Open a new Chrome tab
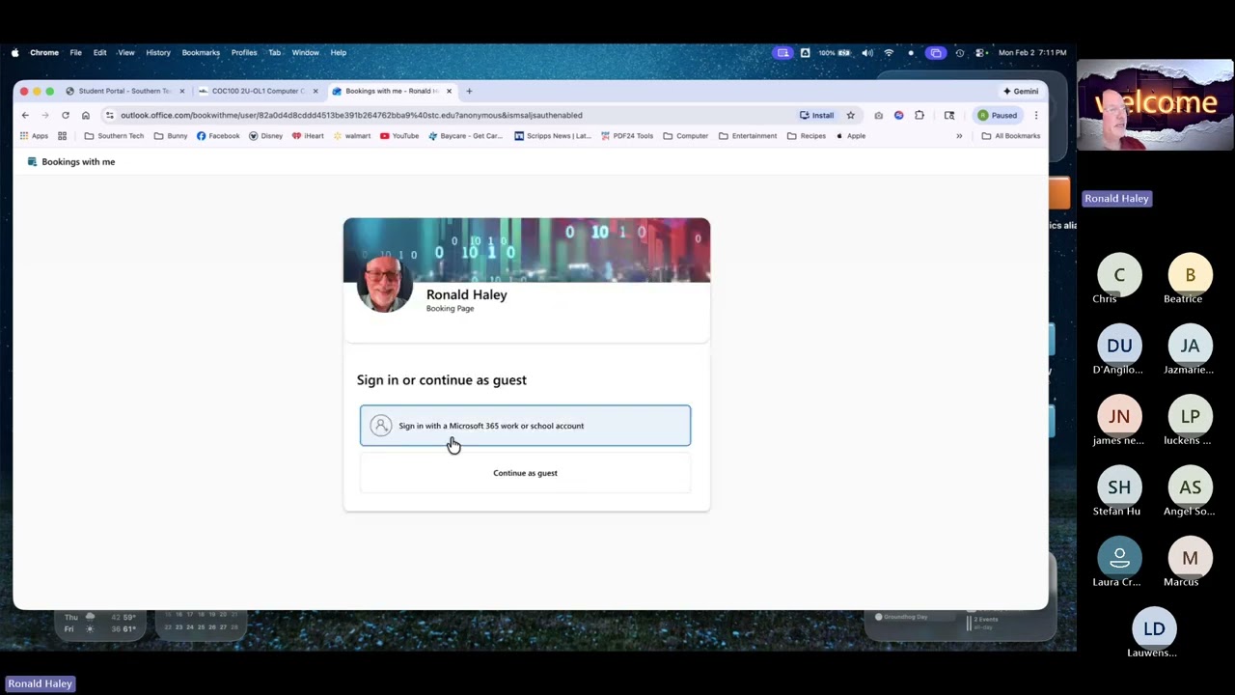1235x695 pixels. pos(469,91)
